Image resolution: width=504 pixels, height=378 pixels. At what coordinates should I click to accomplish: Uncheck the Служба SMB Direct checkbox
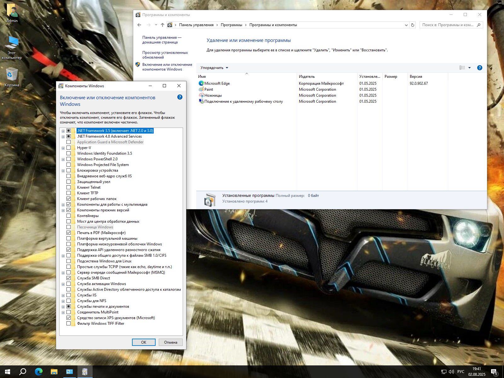[x=68, y=278]
